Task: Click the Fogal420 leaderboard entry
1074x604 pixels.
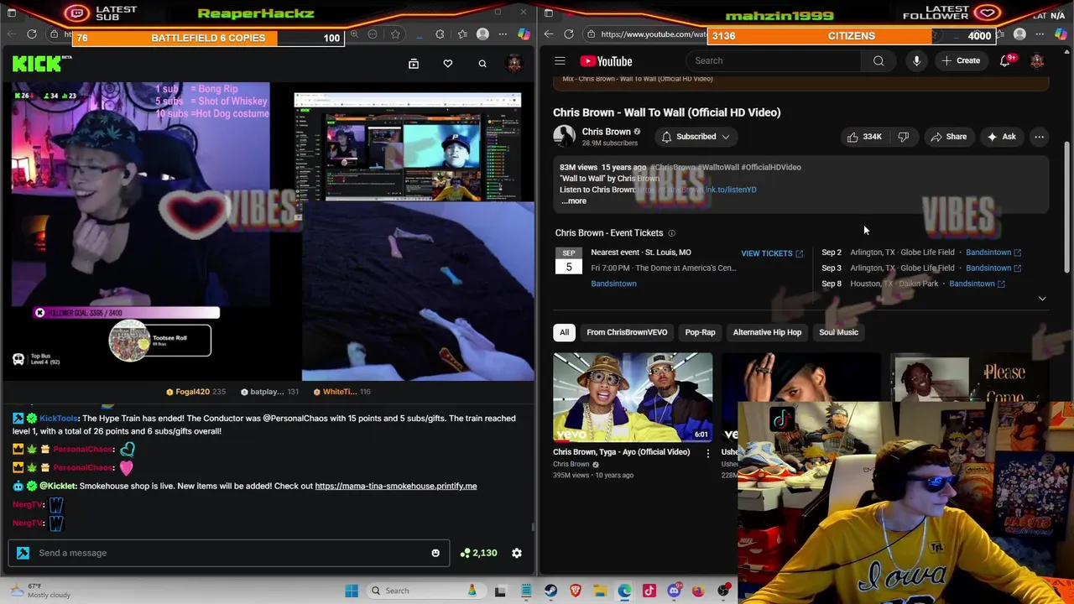Action: [196, 392]
